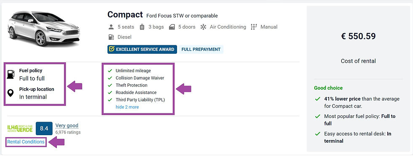The width and height of the screenshot is (413, 157).
Task: Click the 5 doors car door icon
Action: (x=172, y=27)
